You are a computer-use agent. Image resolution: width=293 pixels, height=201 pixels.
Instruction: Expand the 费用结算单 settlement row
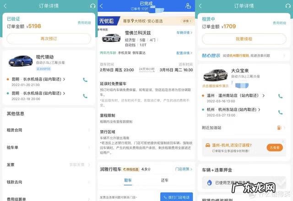pos(49,198)
